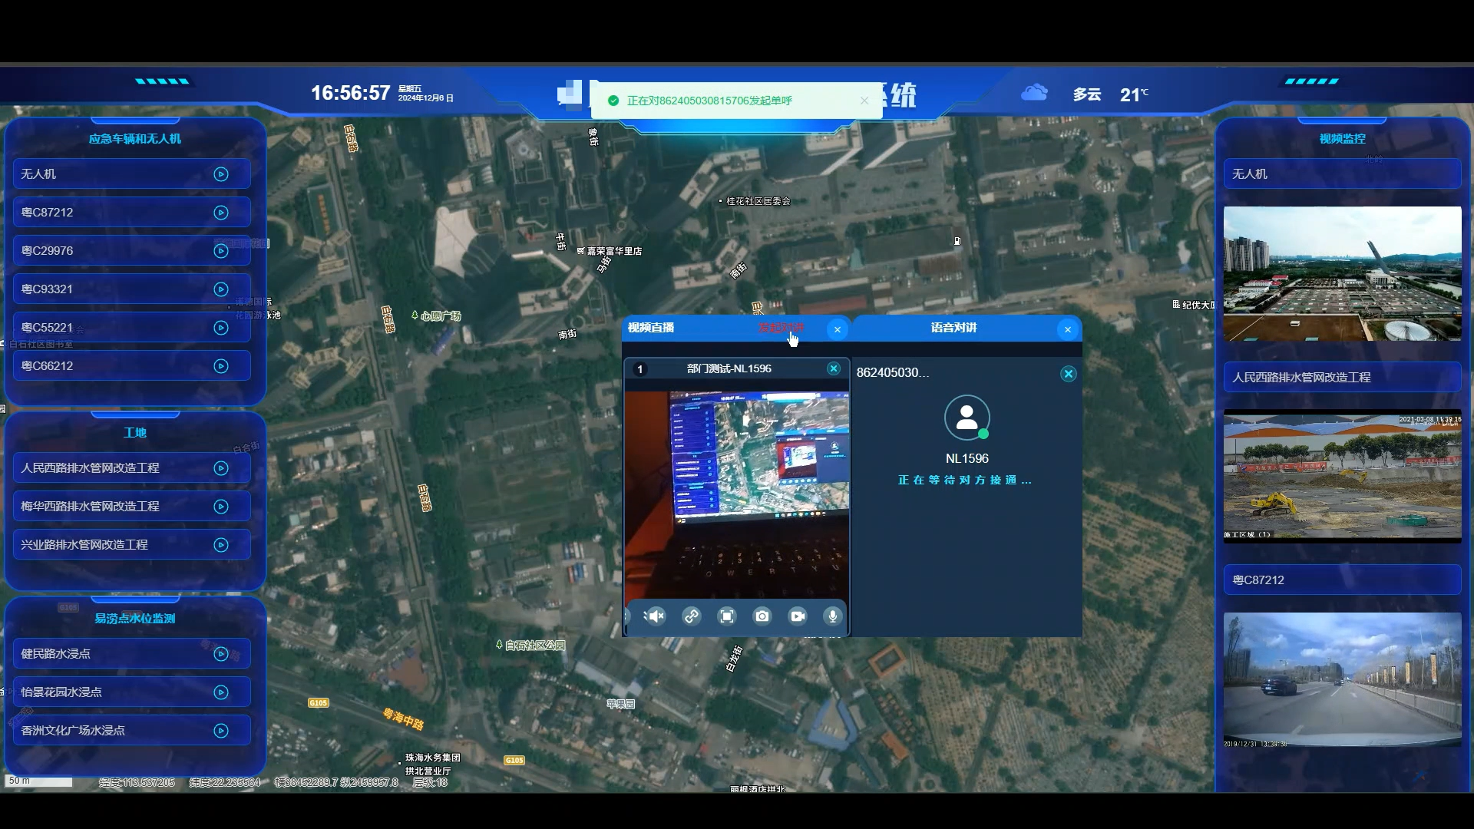
Task: Open the 无人机 bar in 视频监控 panel
Action: [1342, 174]
